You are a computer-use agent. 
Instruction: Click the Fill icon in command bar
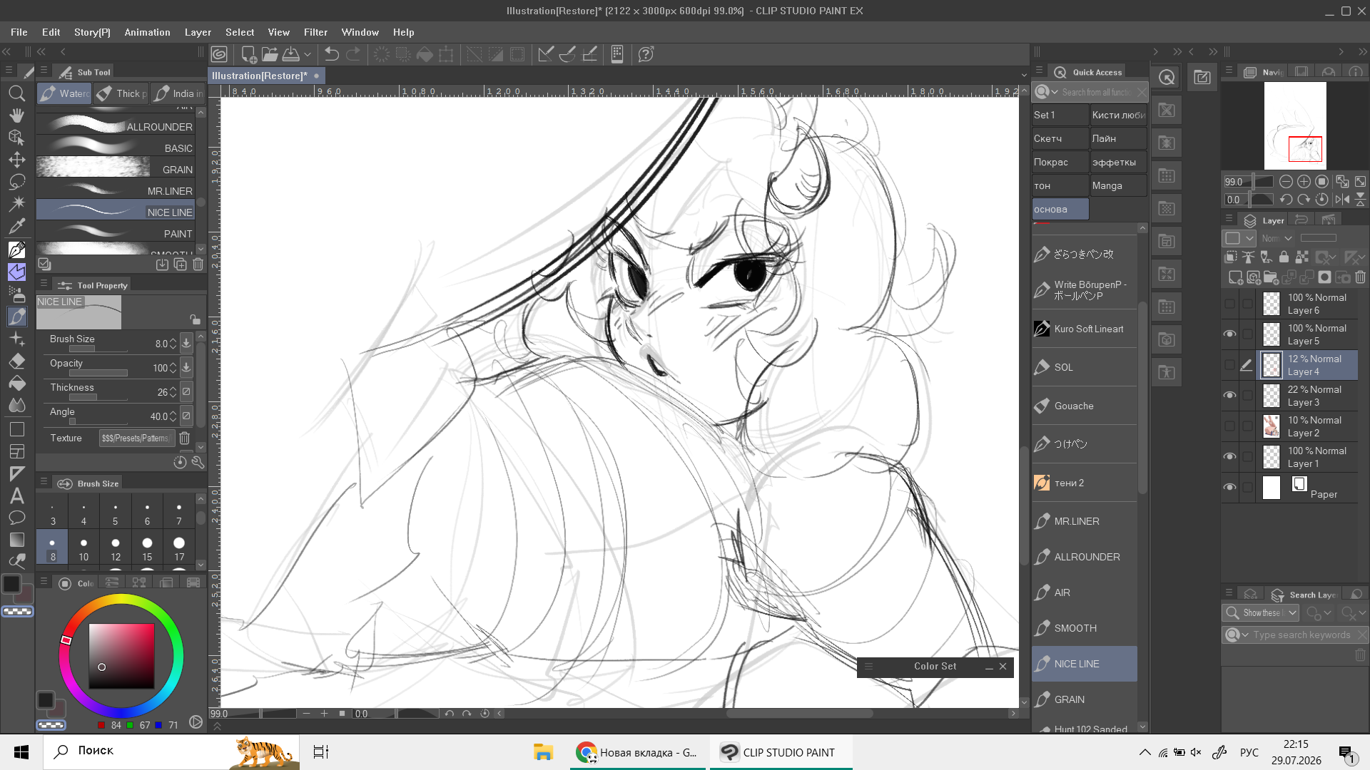click(425, 54)
